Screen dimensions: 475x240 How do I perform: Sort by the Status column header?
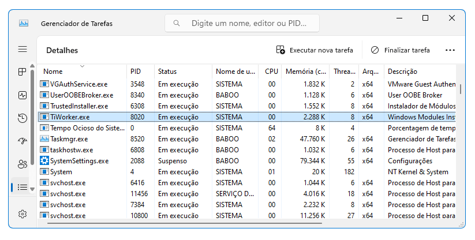[x=183, y=72]
